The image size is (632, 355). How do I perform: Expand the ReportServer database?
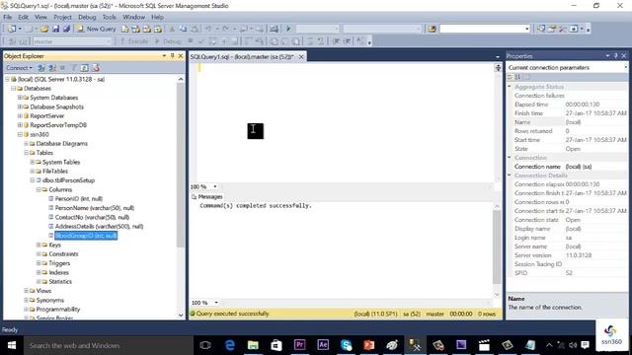20,116
